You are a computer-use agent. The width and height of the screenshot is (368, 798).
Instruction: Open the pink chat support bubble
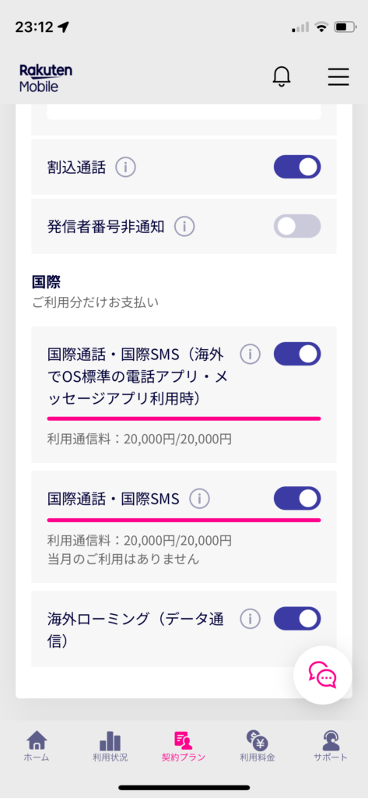[x=323, y=675]
